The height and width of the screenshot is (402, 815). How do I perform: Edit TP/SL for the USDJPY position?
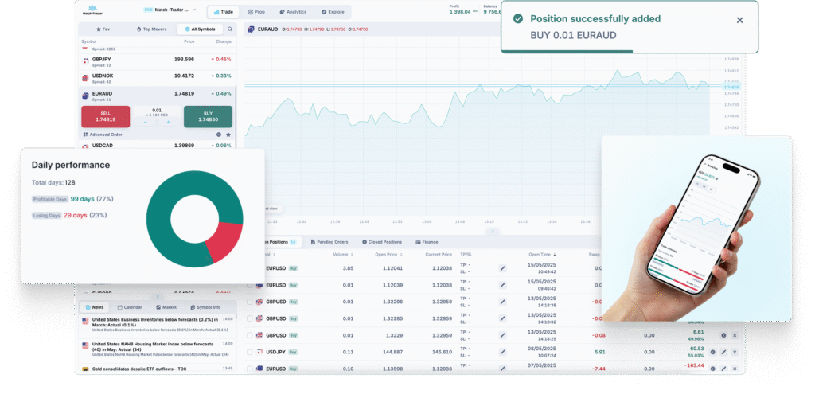click(503, 352)
